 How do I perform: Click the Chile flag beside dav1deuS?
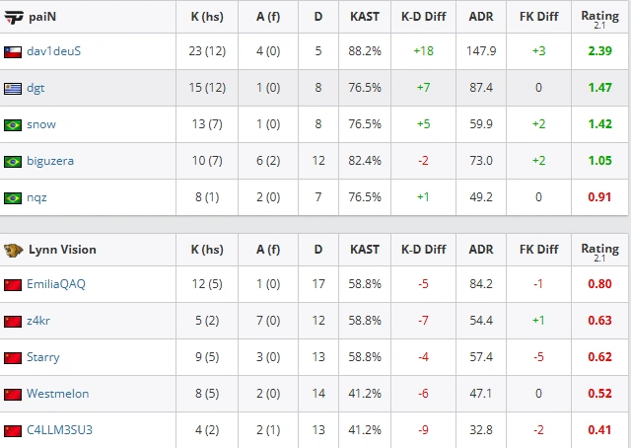13,52
